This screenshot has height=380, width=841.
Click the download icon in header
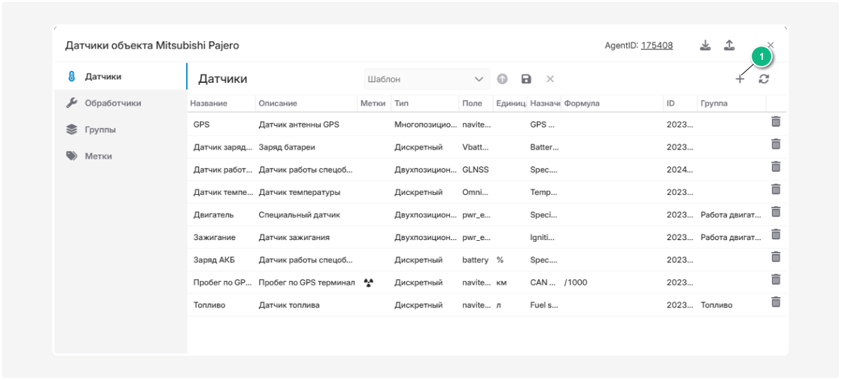705,45
